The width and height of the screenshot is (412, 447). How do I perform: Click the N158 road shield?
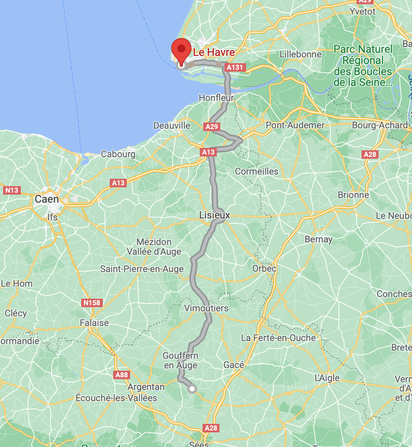point(92,303)
